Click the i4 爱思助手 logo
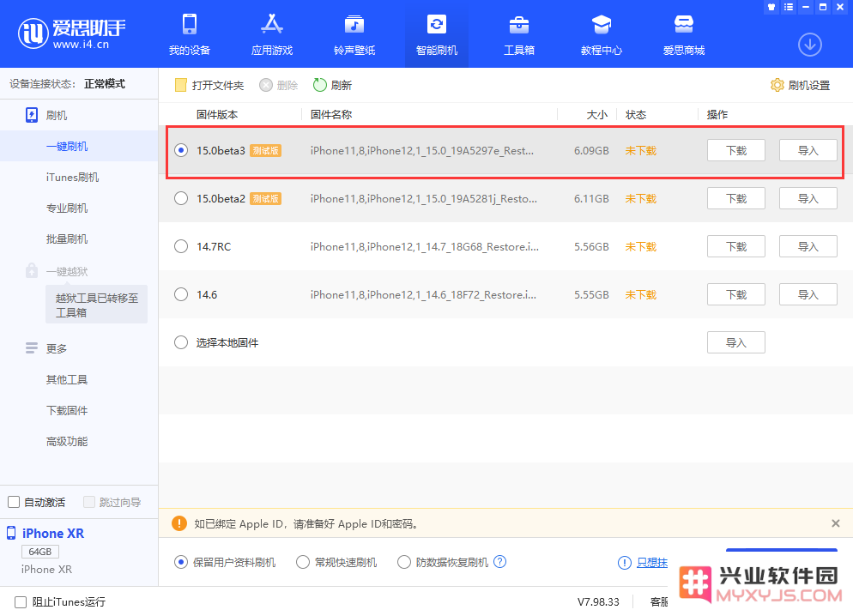Image resolution: width=853 pixels, height=616 pixels. click(x=71, y=33)
